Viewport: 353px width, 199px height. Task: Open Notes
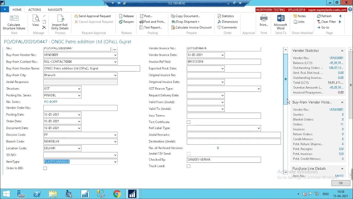299,16
